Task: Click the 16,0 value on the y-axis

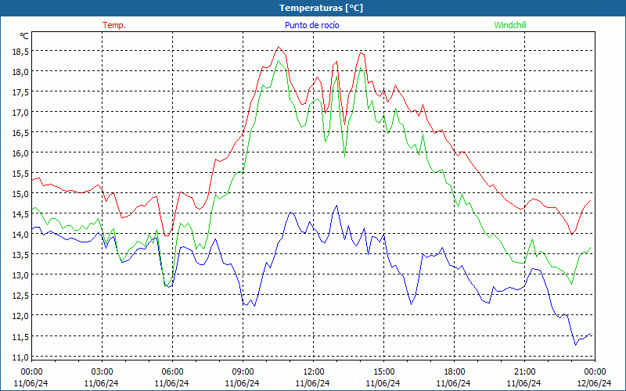Action: (x=20, y=153)
